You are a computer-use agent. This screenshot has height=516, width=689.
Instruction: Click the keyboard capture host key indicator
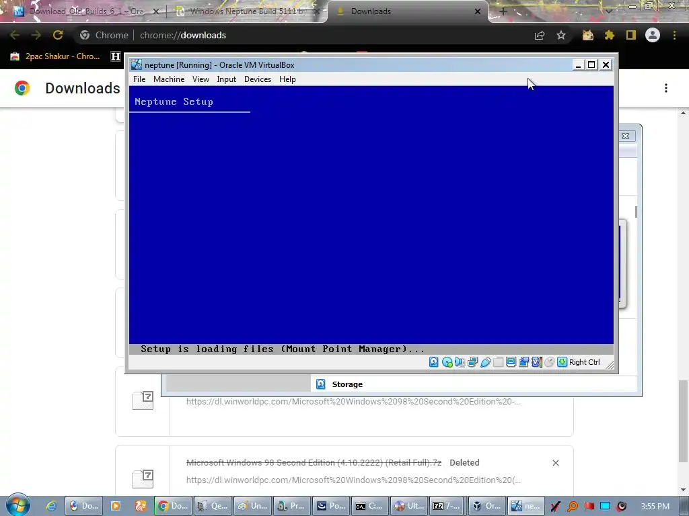pos(562,362)
